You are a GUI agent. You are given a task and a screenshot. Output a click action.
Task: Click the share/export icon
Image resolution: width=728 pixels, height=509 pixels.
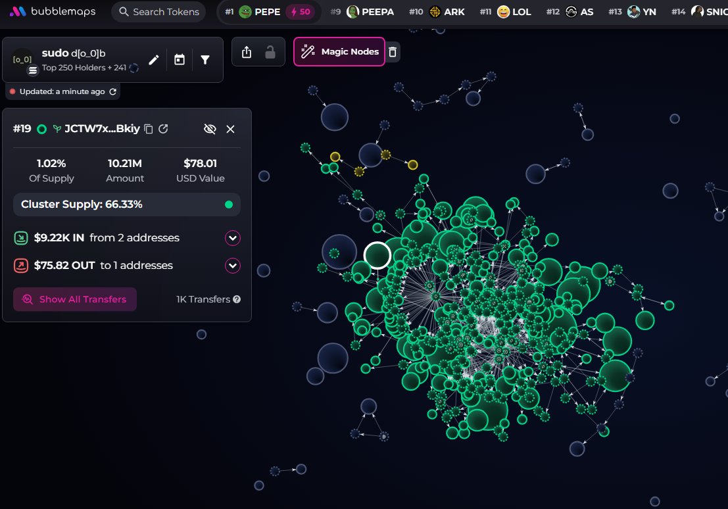pyautogui.click(x=247, y=52)
